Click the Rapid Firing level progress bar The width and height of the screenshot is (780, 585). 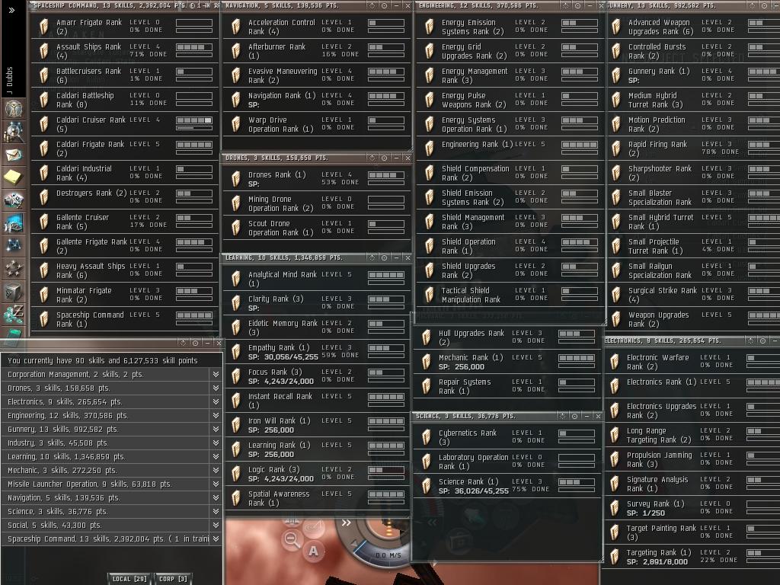pos(763,145)
